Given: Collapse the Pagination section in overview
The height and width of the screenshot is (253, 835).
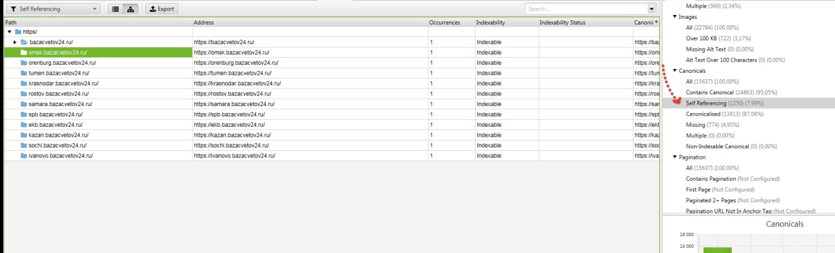Looking at the screenshot, I should pos(675,157).
